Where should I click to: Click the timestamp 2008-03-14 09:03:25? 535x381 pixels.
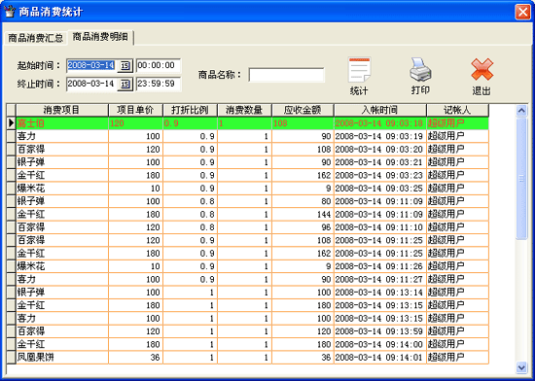(x=379, y=189)
